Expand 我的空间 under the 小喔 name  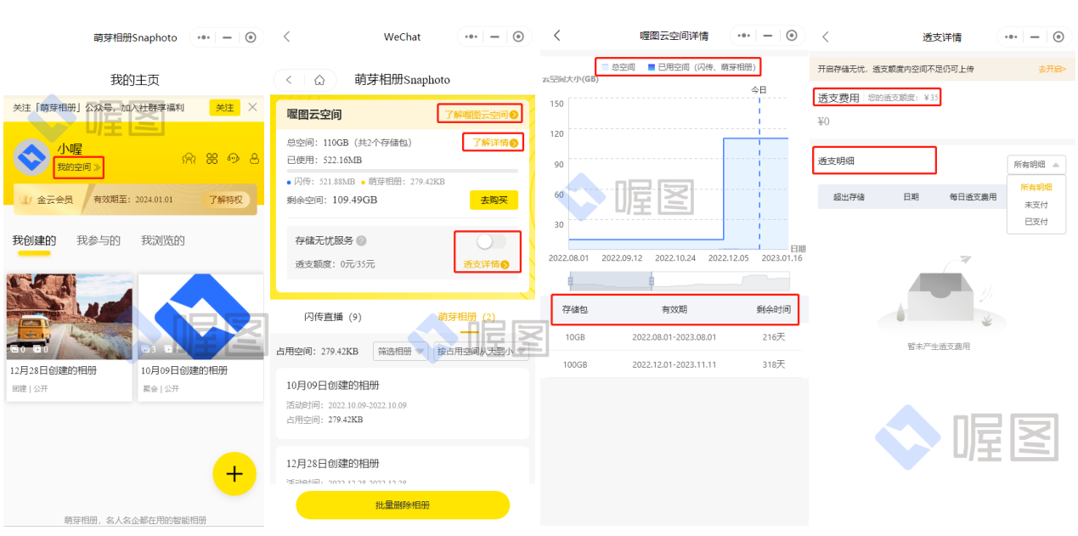coord(79,168)
